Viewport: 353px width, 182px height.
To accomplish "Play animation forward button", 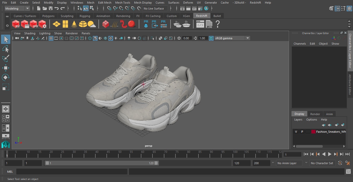I will tap(330, 154).
